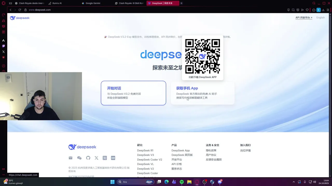This screenshot has width=332, height=186.
Task: Open the DeepSeek R1 footer link
Action: click(x=145, y=150)
